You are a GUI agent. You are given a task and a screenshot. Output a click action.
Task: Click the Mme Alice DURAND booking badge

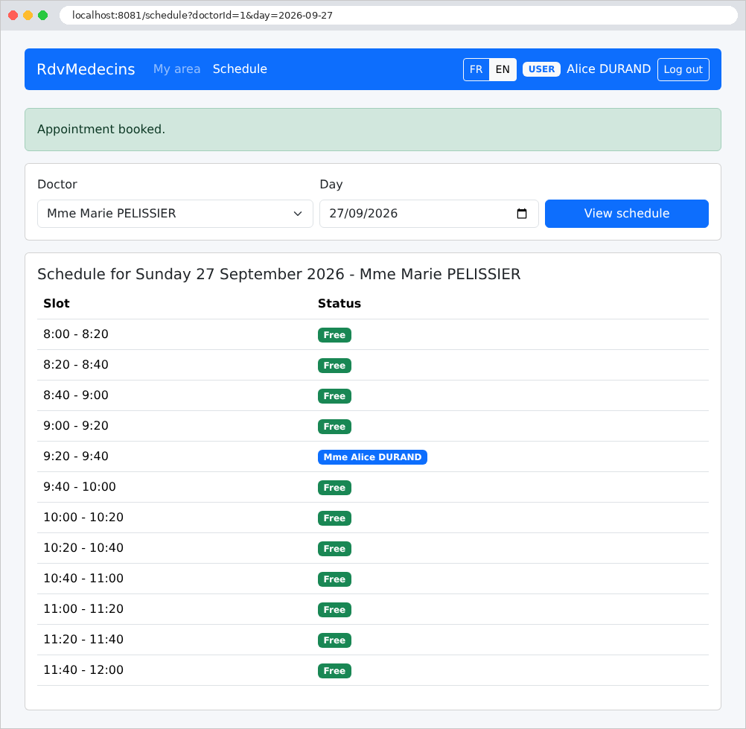(x=372, y=457)
